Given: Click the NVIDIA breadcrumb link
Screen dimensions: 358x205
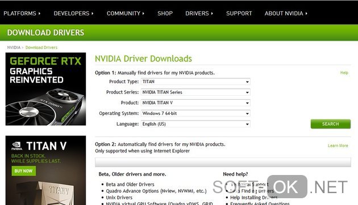Looking at the screenshot, I should coord(14,48).
